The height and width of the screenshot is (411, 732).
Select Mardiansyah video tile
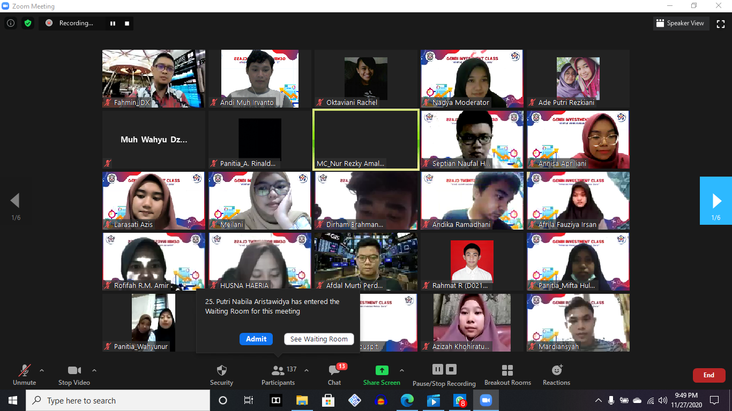pos(578,323)
